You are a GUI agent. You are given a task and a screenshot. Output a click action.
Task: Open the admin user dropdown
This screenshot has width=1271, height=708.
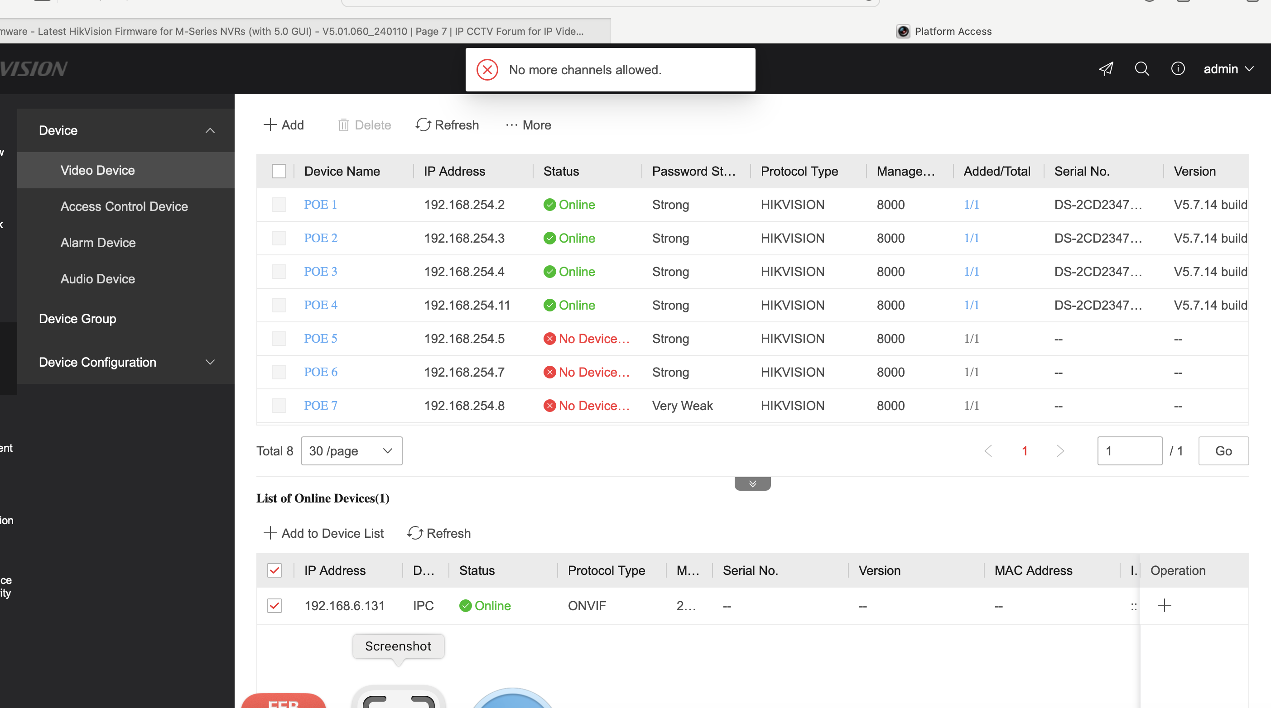click(x=1228, y=69)
